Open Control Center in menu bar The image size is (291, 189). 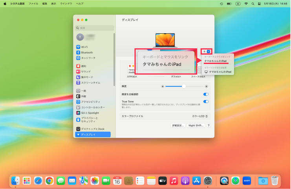(x=259, y=4)
